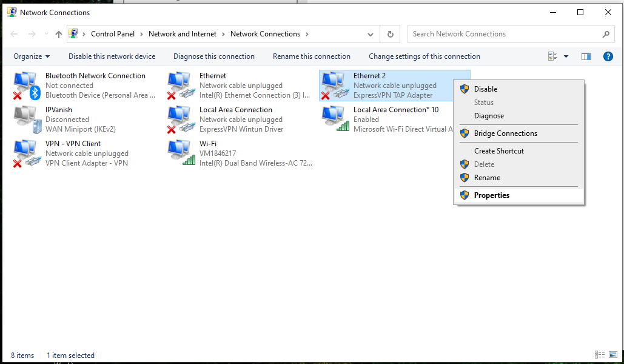
Task: Go to Control Panel breadcrumb
Action: [113, 34]
